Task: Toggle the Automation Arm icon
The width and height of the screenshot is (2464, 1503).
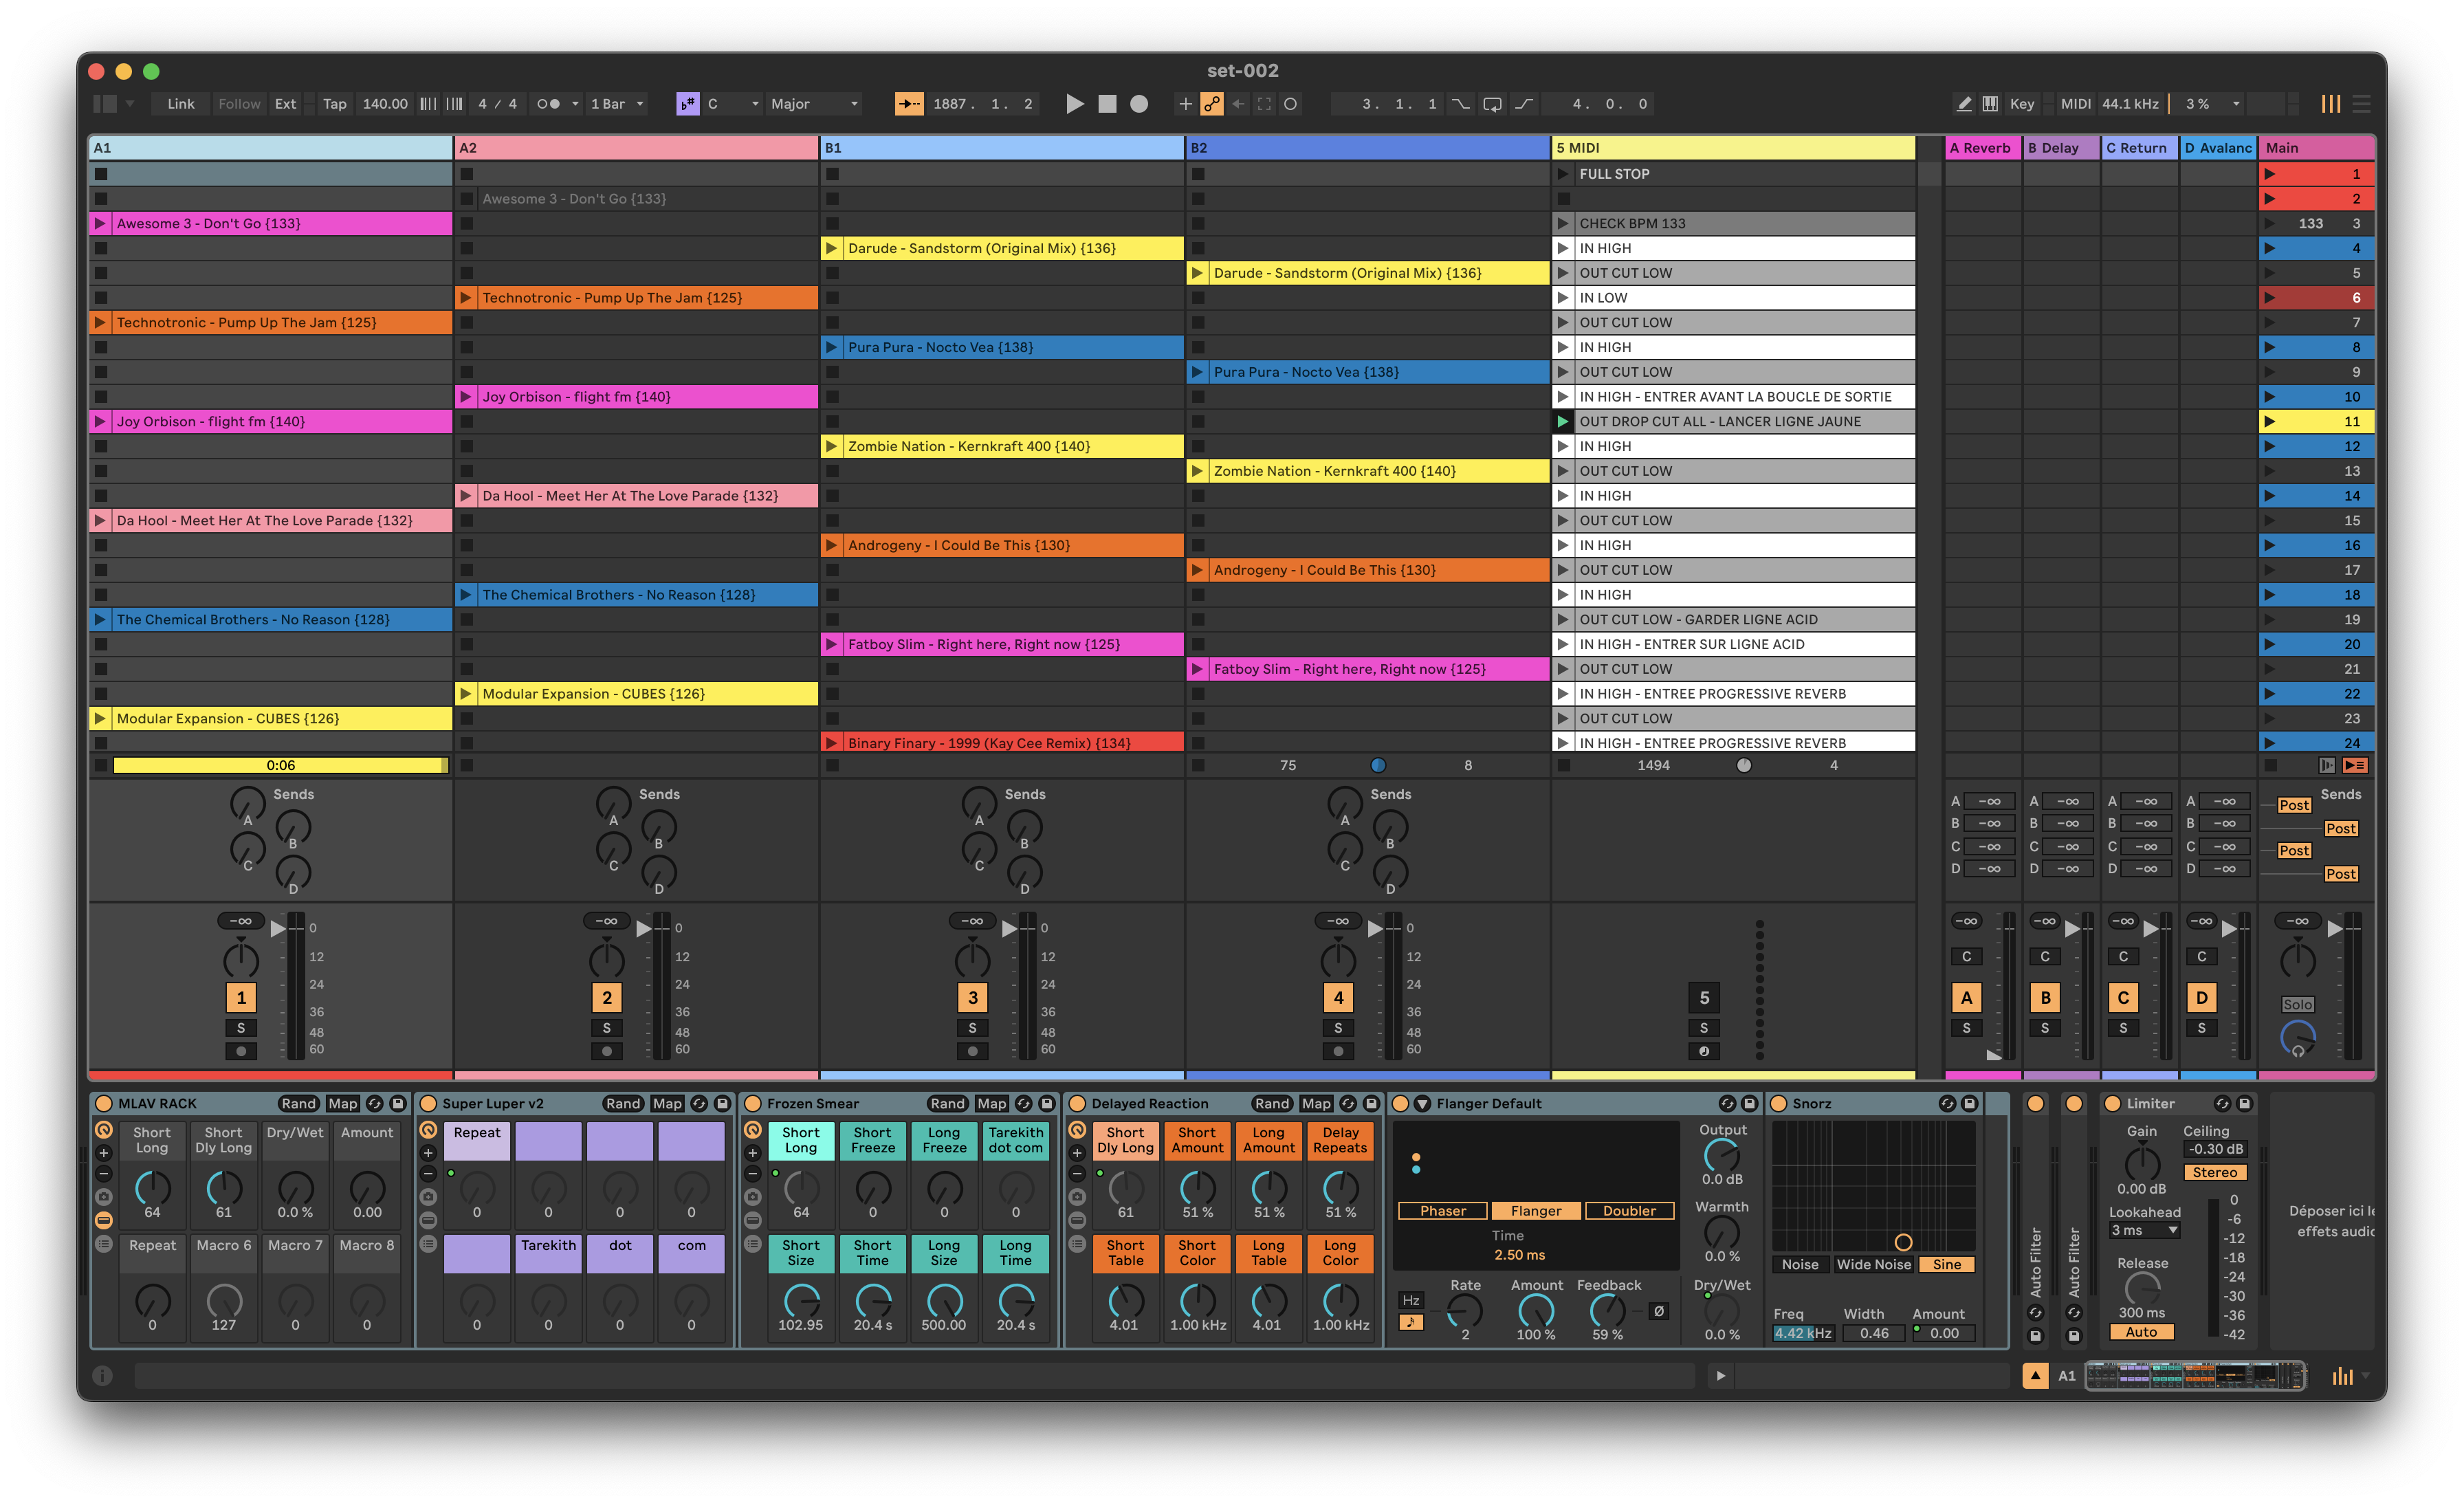Action: tap(1211, 104)
